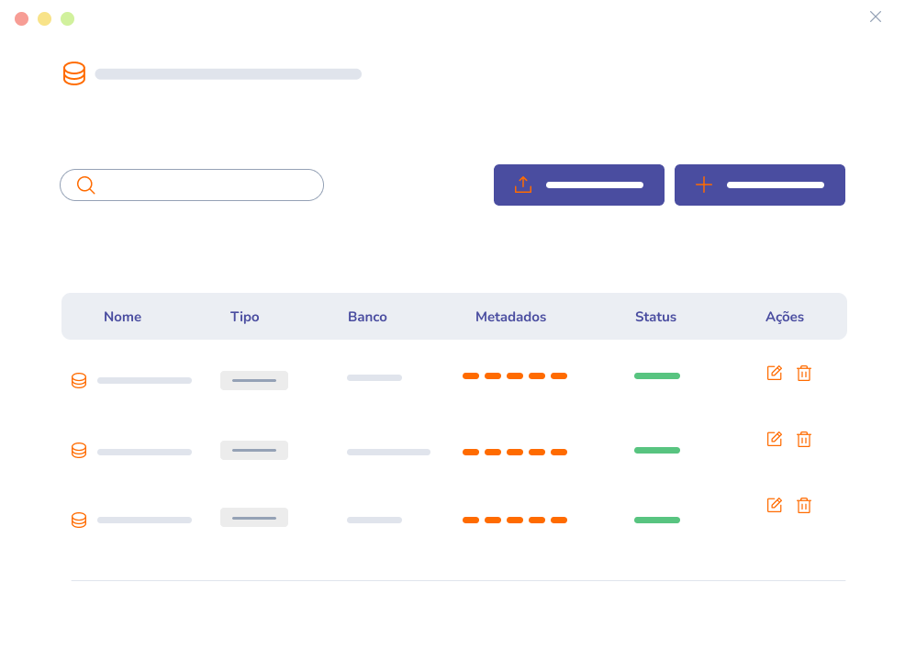Click the first row type badge
This screenshot has width=905, height=661.
pyautogui.click(x=254, y=380)
